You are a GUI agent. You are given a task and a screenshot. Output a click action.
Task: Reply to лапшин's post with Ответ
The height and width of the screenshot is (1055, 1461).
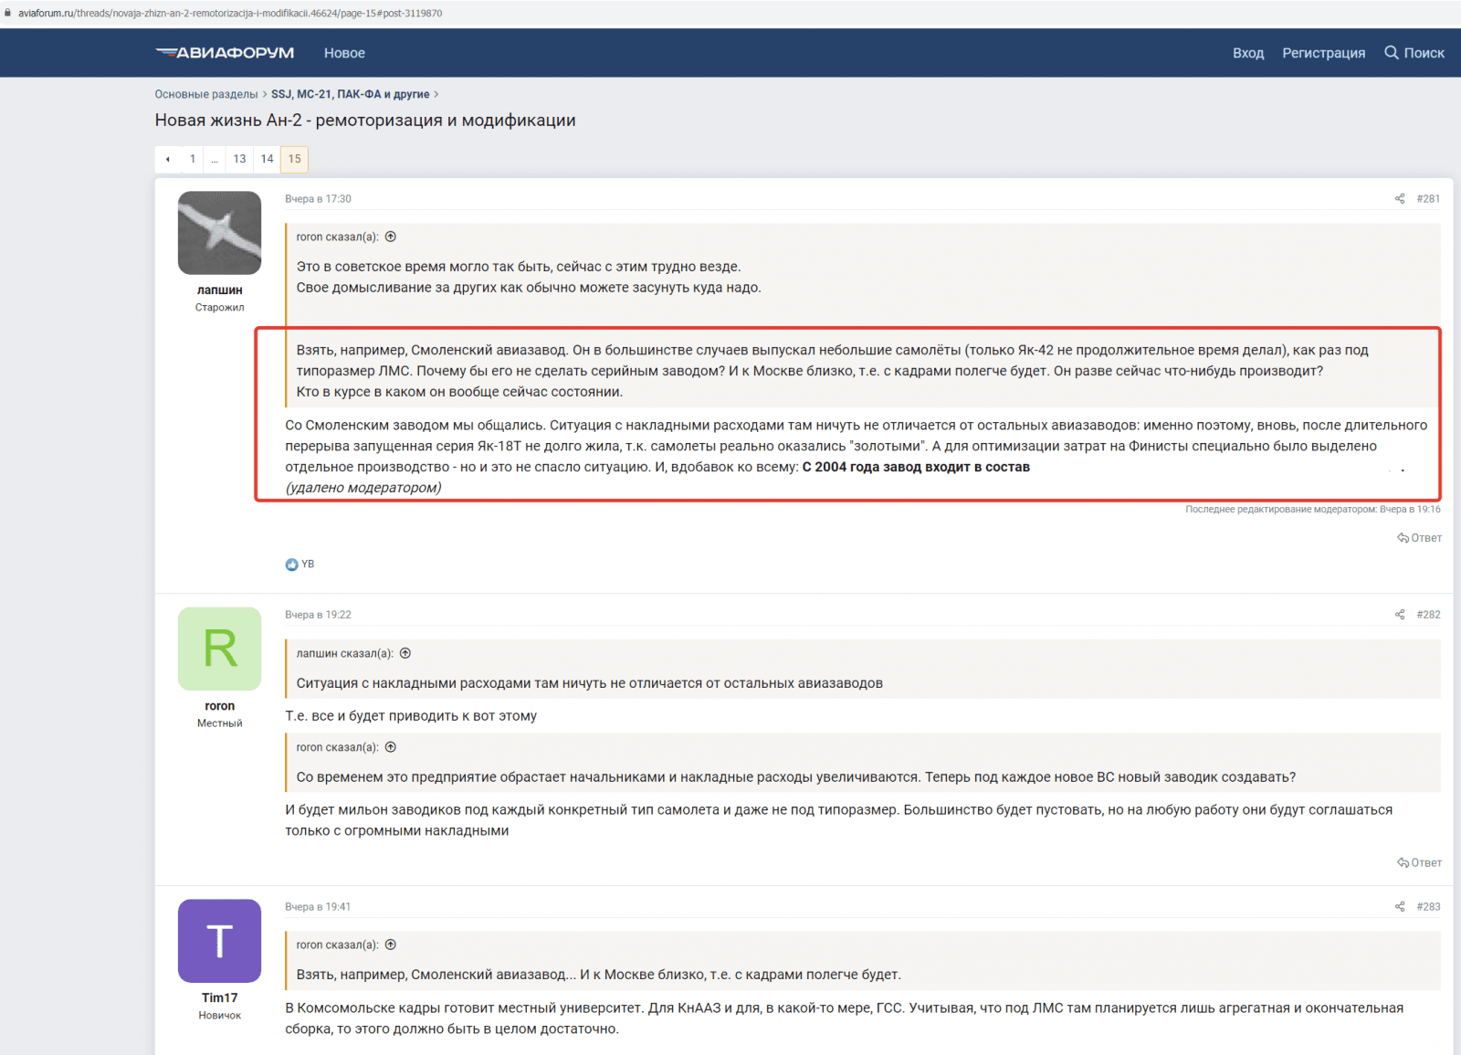click(1419, 538)
